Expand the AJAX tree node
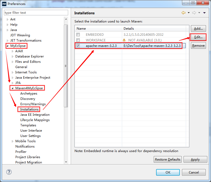The width and height of the screenshot is (211, 182). (12, 51)
